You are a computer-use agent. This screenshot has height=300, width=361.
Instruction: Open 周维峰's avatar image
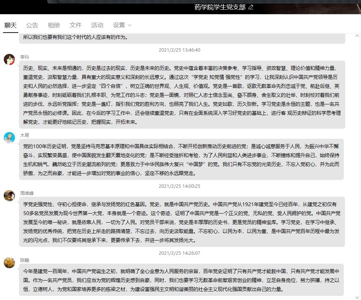[x=9, y=196]
